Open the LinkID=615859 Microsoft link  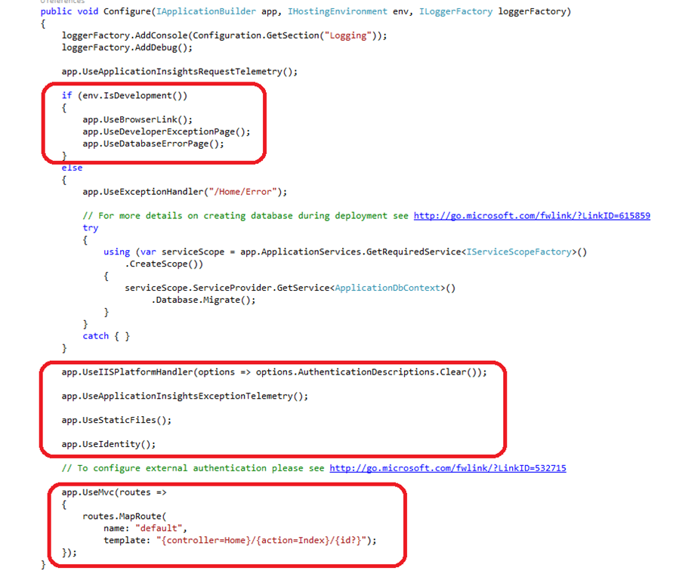(532, 215)
